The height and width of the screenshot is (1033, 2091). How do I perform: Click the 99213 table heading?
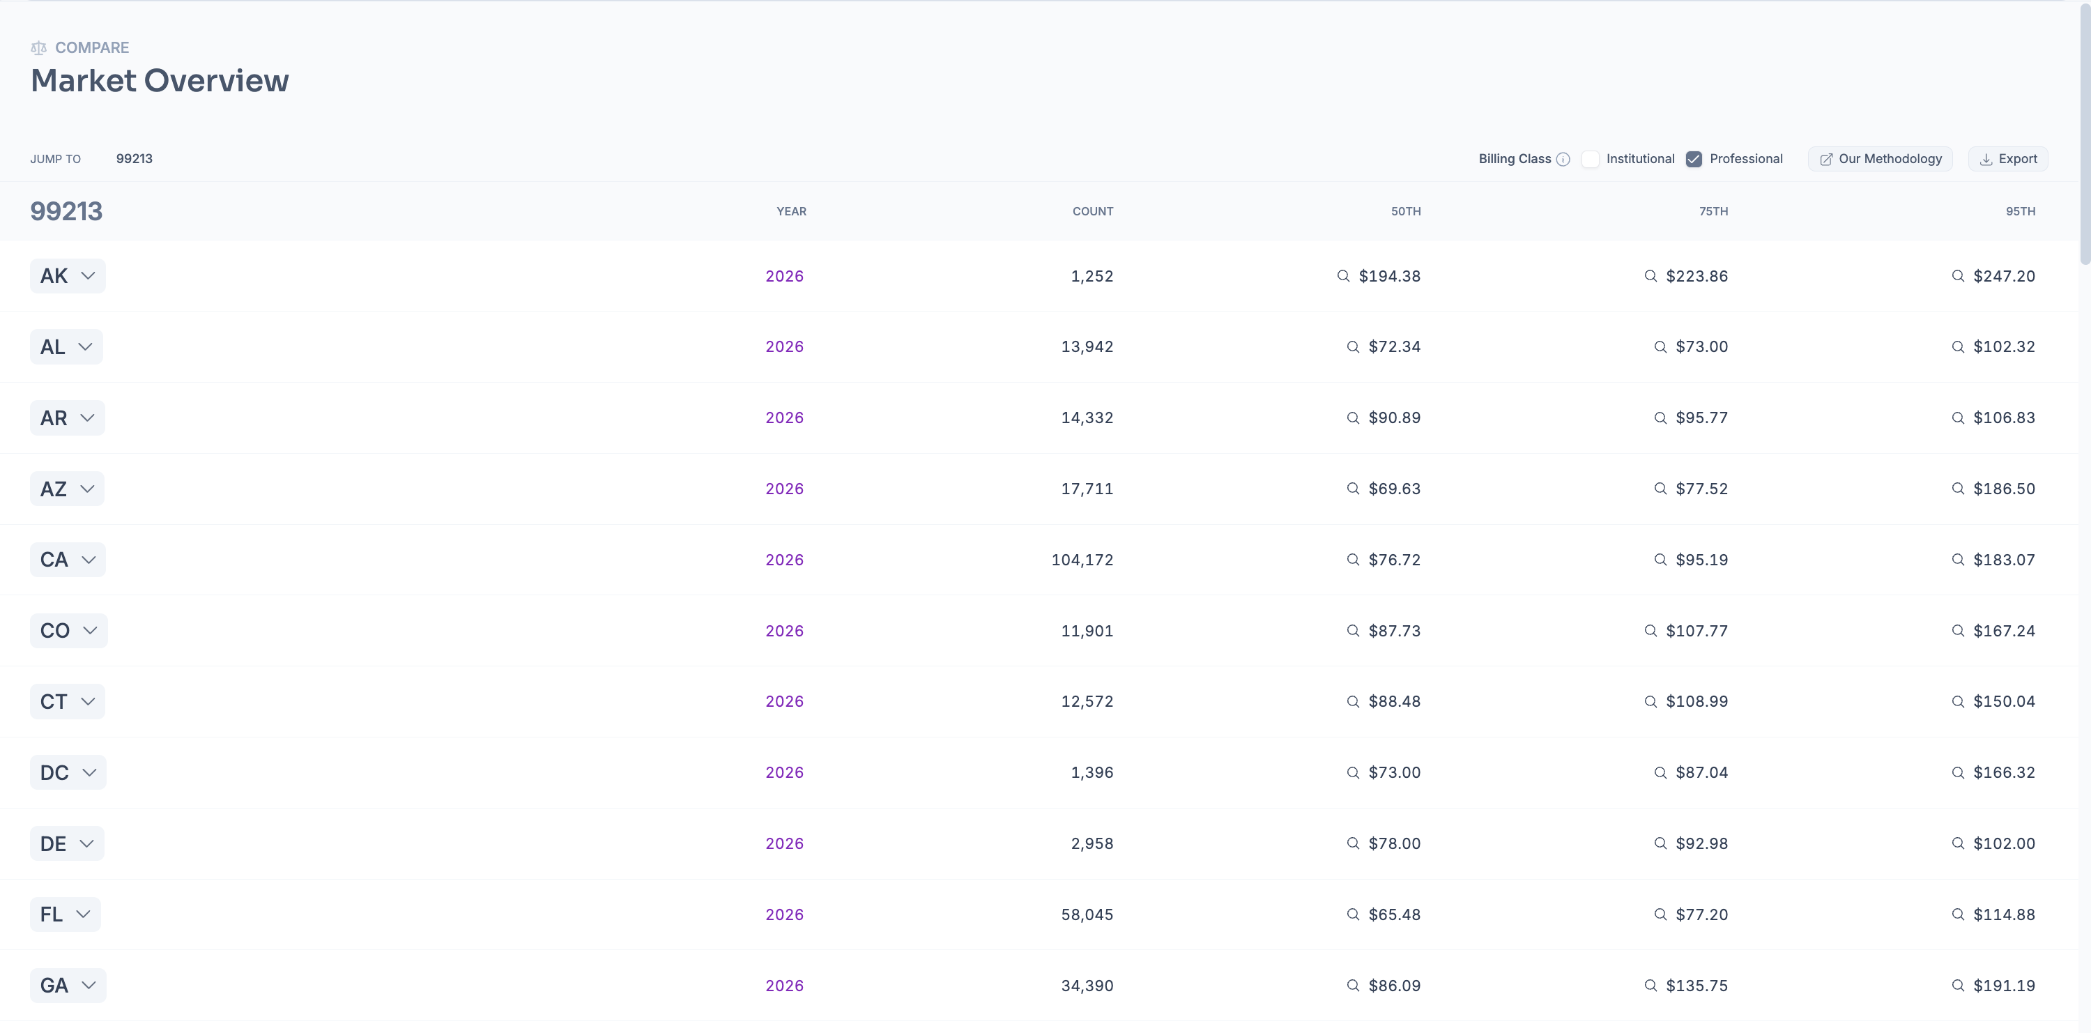click(x=66, y=211)
